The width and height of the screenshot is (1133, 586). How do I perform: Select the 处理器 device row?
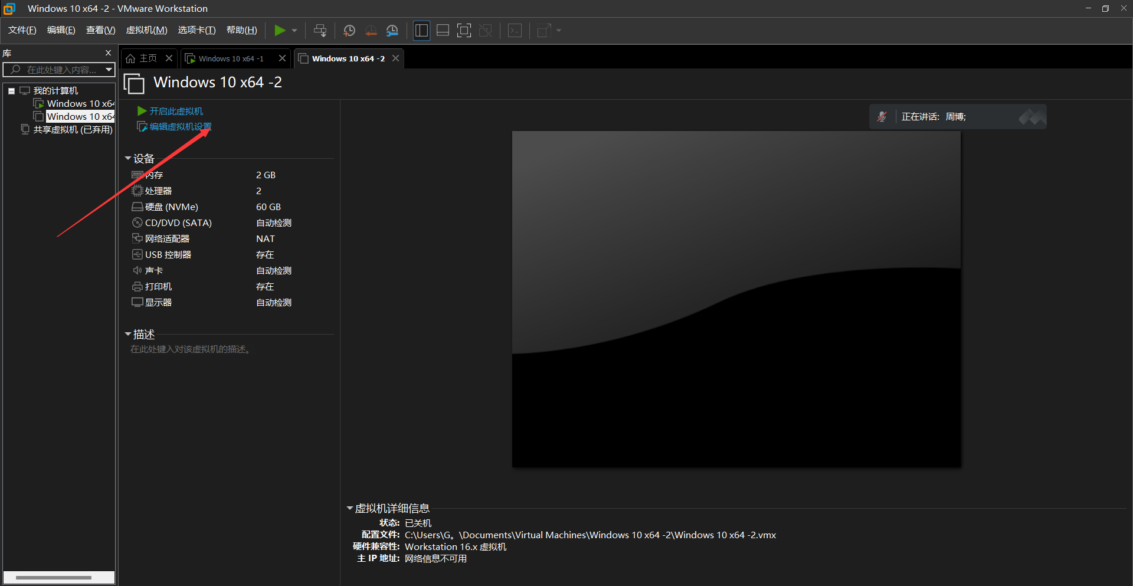pos(231,191)
